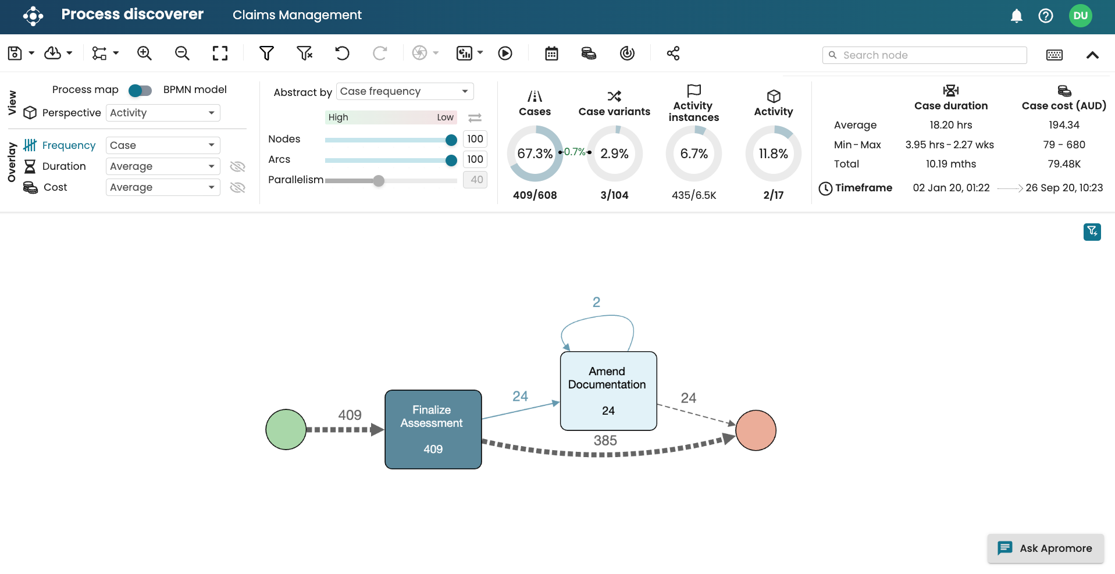
Task: Click the undo arrow icon
Action: coord(342,54)
